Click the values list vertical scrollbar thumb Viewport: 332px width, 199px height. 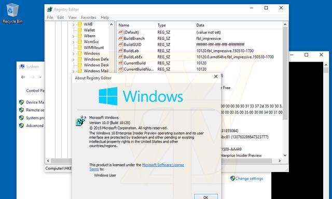(x=285, y=73)
